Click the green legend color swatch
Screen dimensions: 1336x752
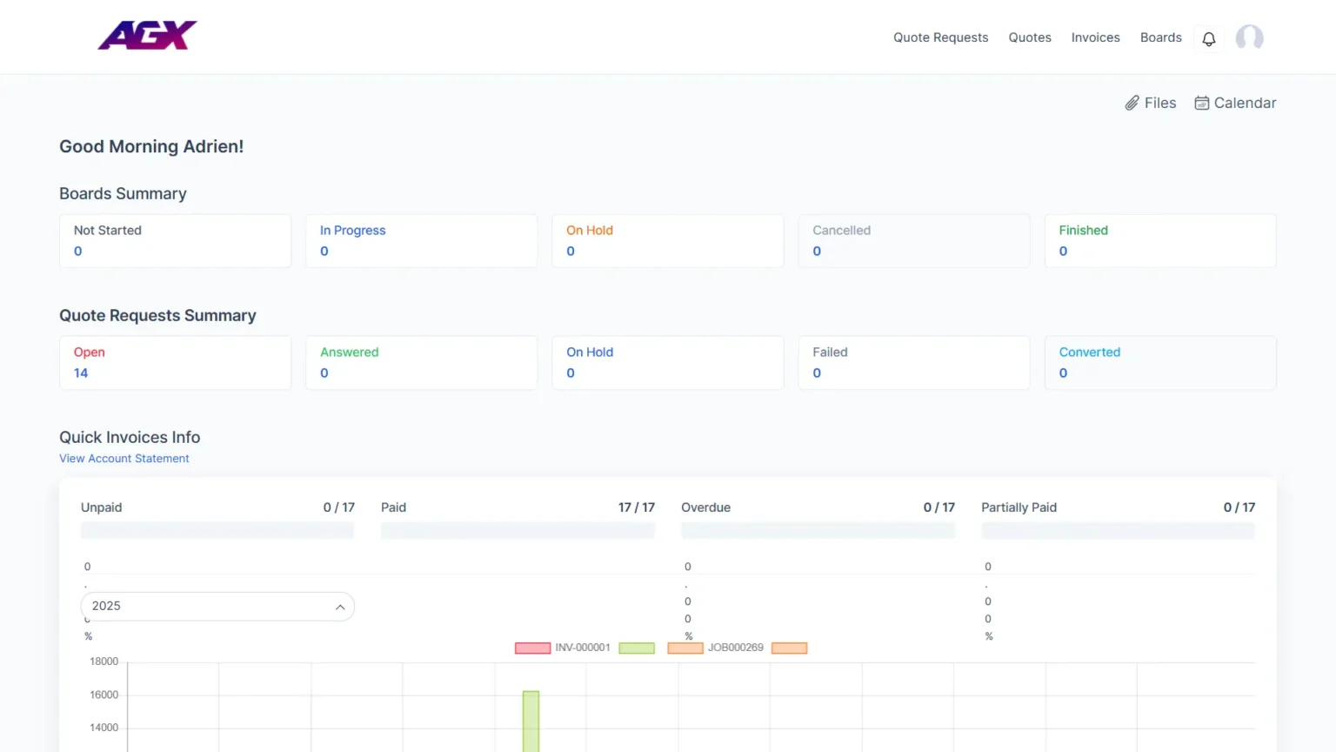(636, 648)
